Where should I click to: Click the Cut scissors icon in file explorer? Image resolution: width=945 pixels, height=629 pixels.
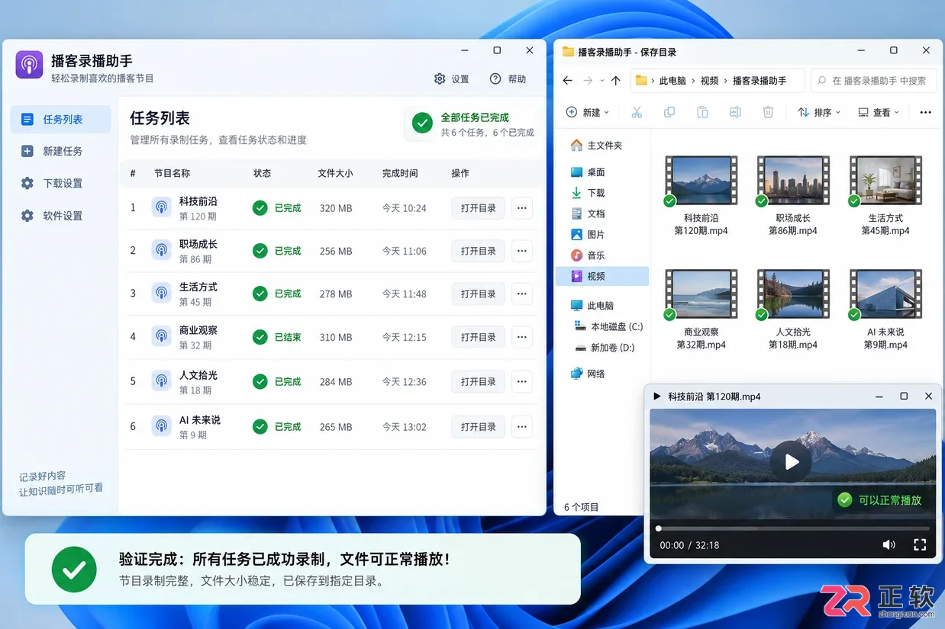pos(637,112)
